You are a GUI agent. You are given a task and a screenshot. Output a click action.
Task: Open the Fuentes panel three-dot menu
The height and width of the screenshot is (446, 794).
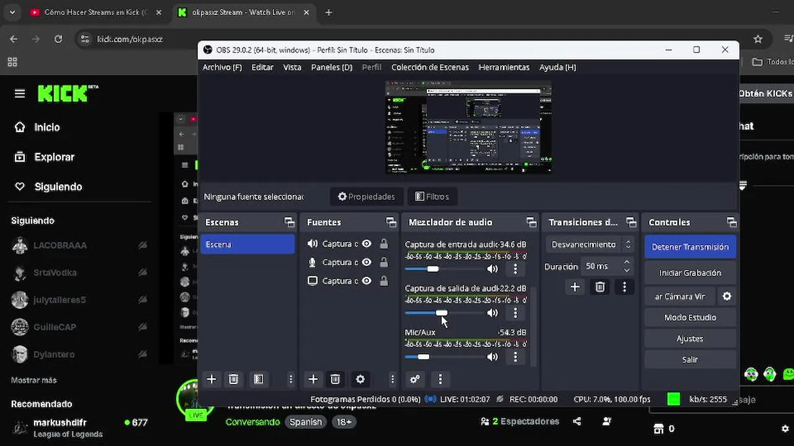pyautogui.click(x=392, y=379)
